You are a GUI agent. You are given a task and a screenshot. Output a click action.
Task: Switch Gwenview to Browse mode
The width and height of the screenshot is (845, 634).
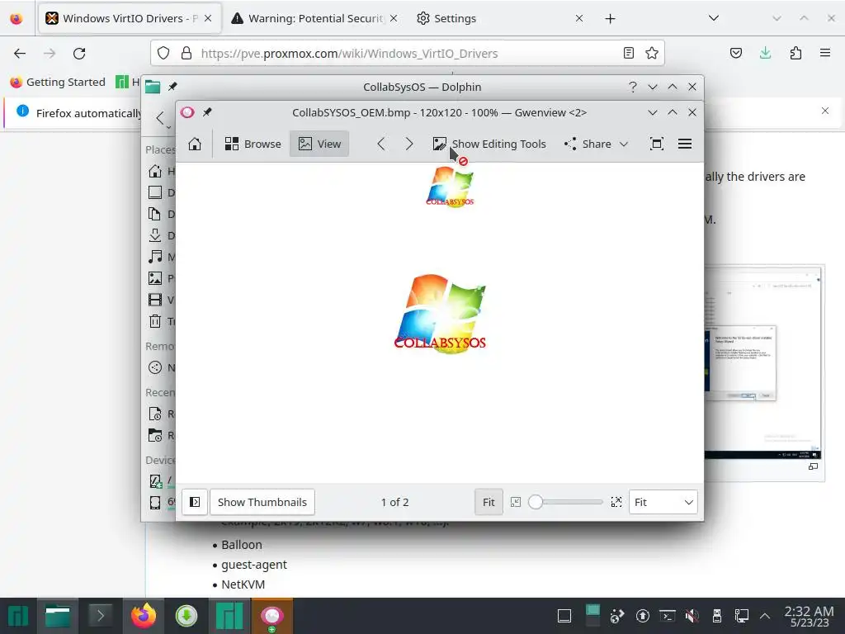point(253,144)
